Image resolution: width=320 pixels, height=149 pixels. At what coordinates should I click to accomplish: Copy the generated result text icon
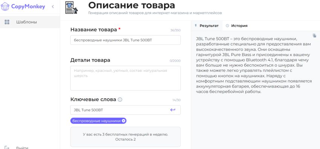coord(314,36)
